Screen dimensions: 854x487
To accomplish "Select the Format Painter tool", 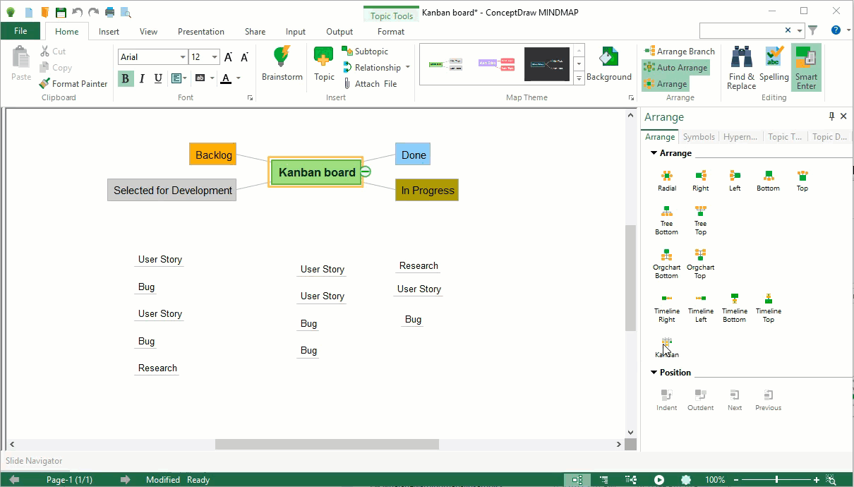I will coord(73,84).
